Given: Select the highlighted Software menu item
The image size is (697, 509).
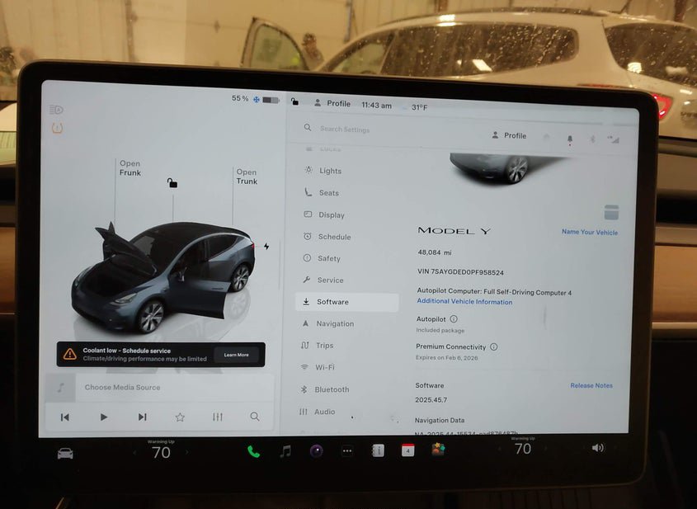Looking at the screenshot, I should (x=347, y=302).
